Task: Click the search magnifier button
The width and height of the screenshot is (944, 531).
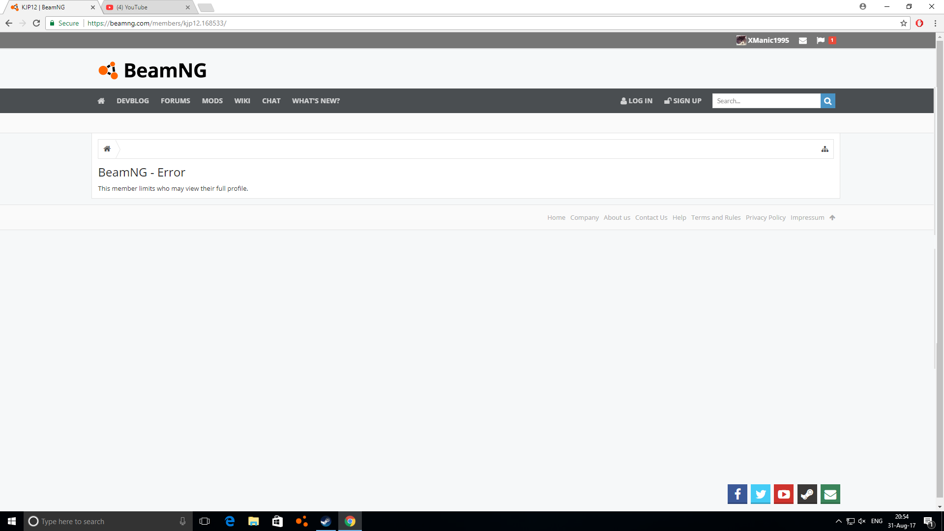Action: coord(828,101)
